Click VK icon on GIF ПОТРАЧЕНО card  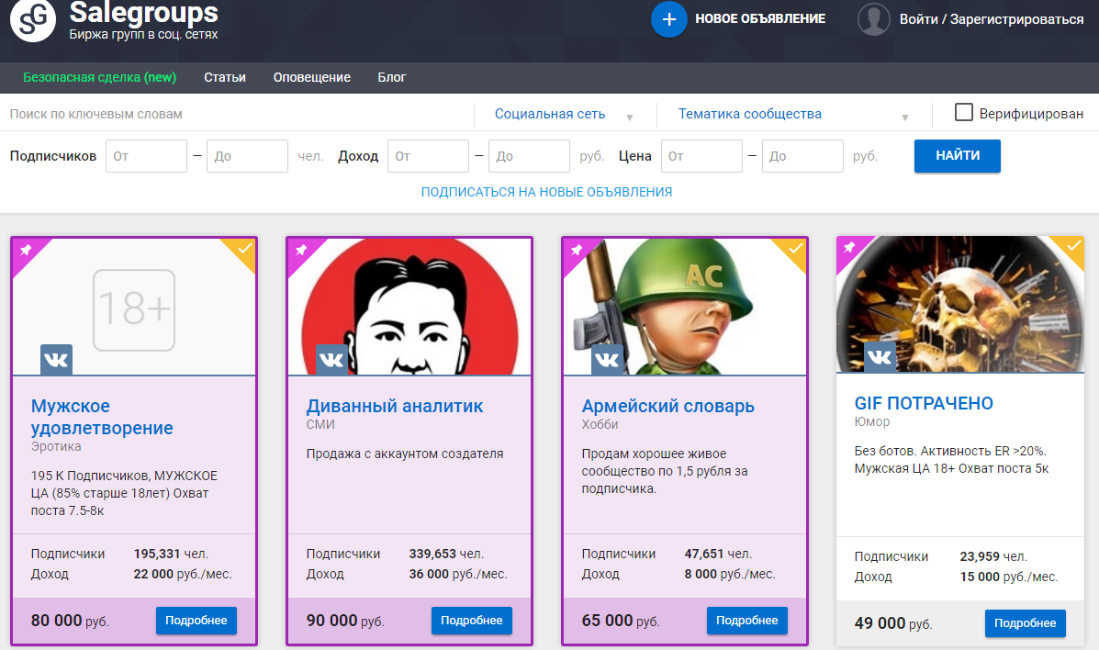[x=880, y=358]
